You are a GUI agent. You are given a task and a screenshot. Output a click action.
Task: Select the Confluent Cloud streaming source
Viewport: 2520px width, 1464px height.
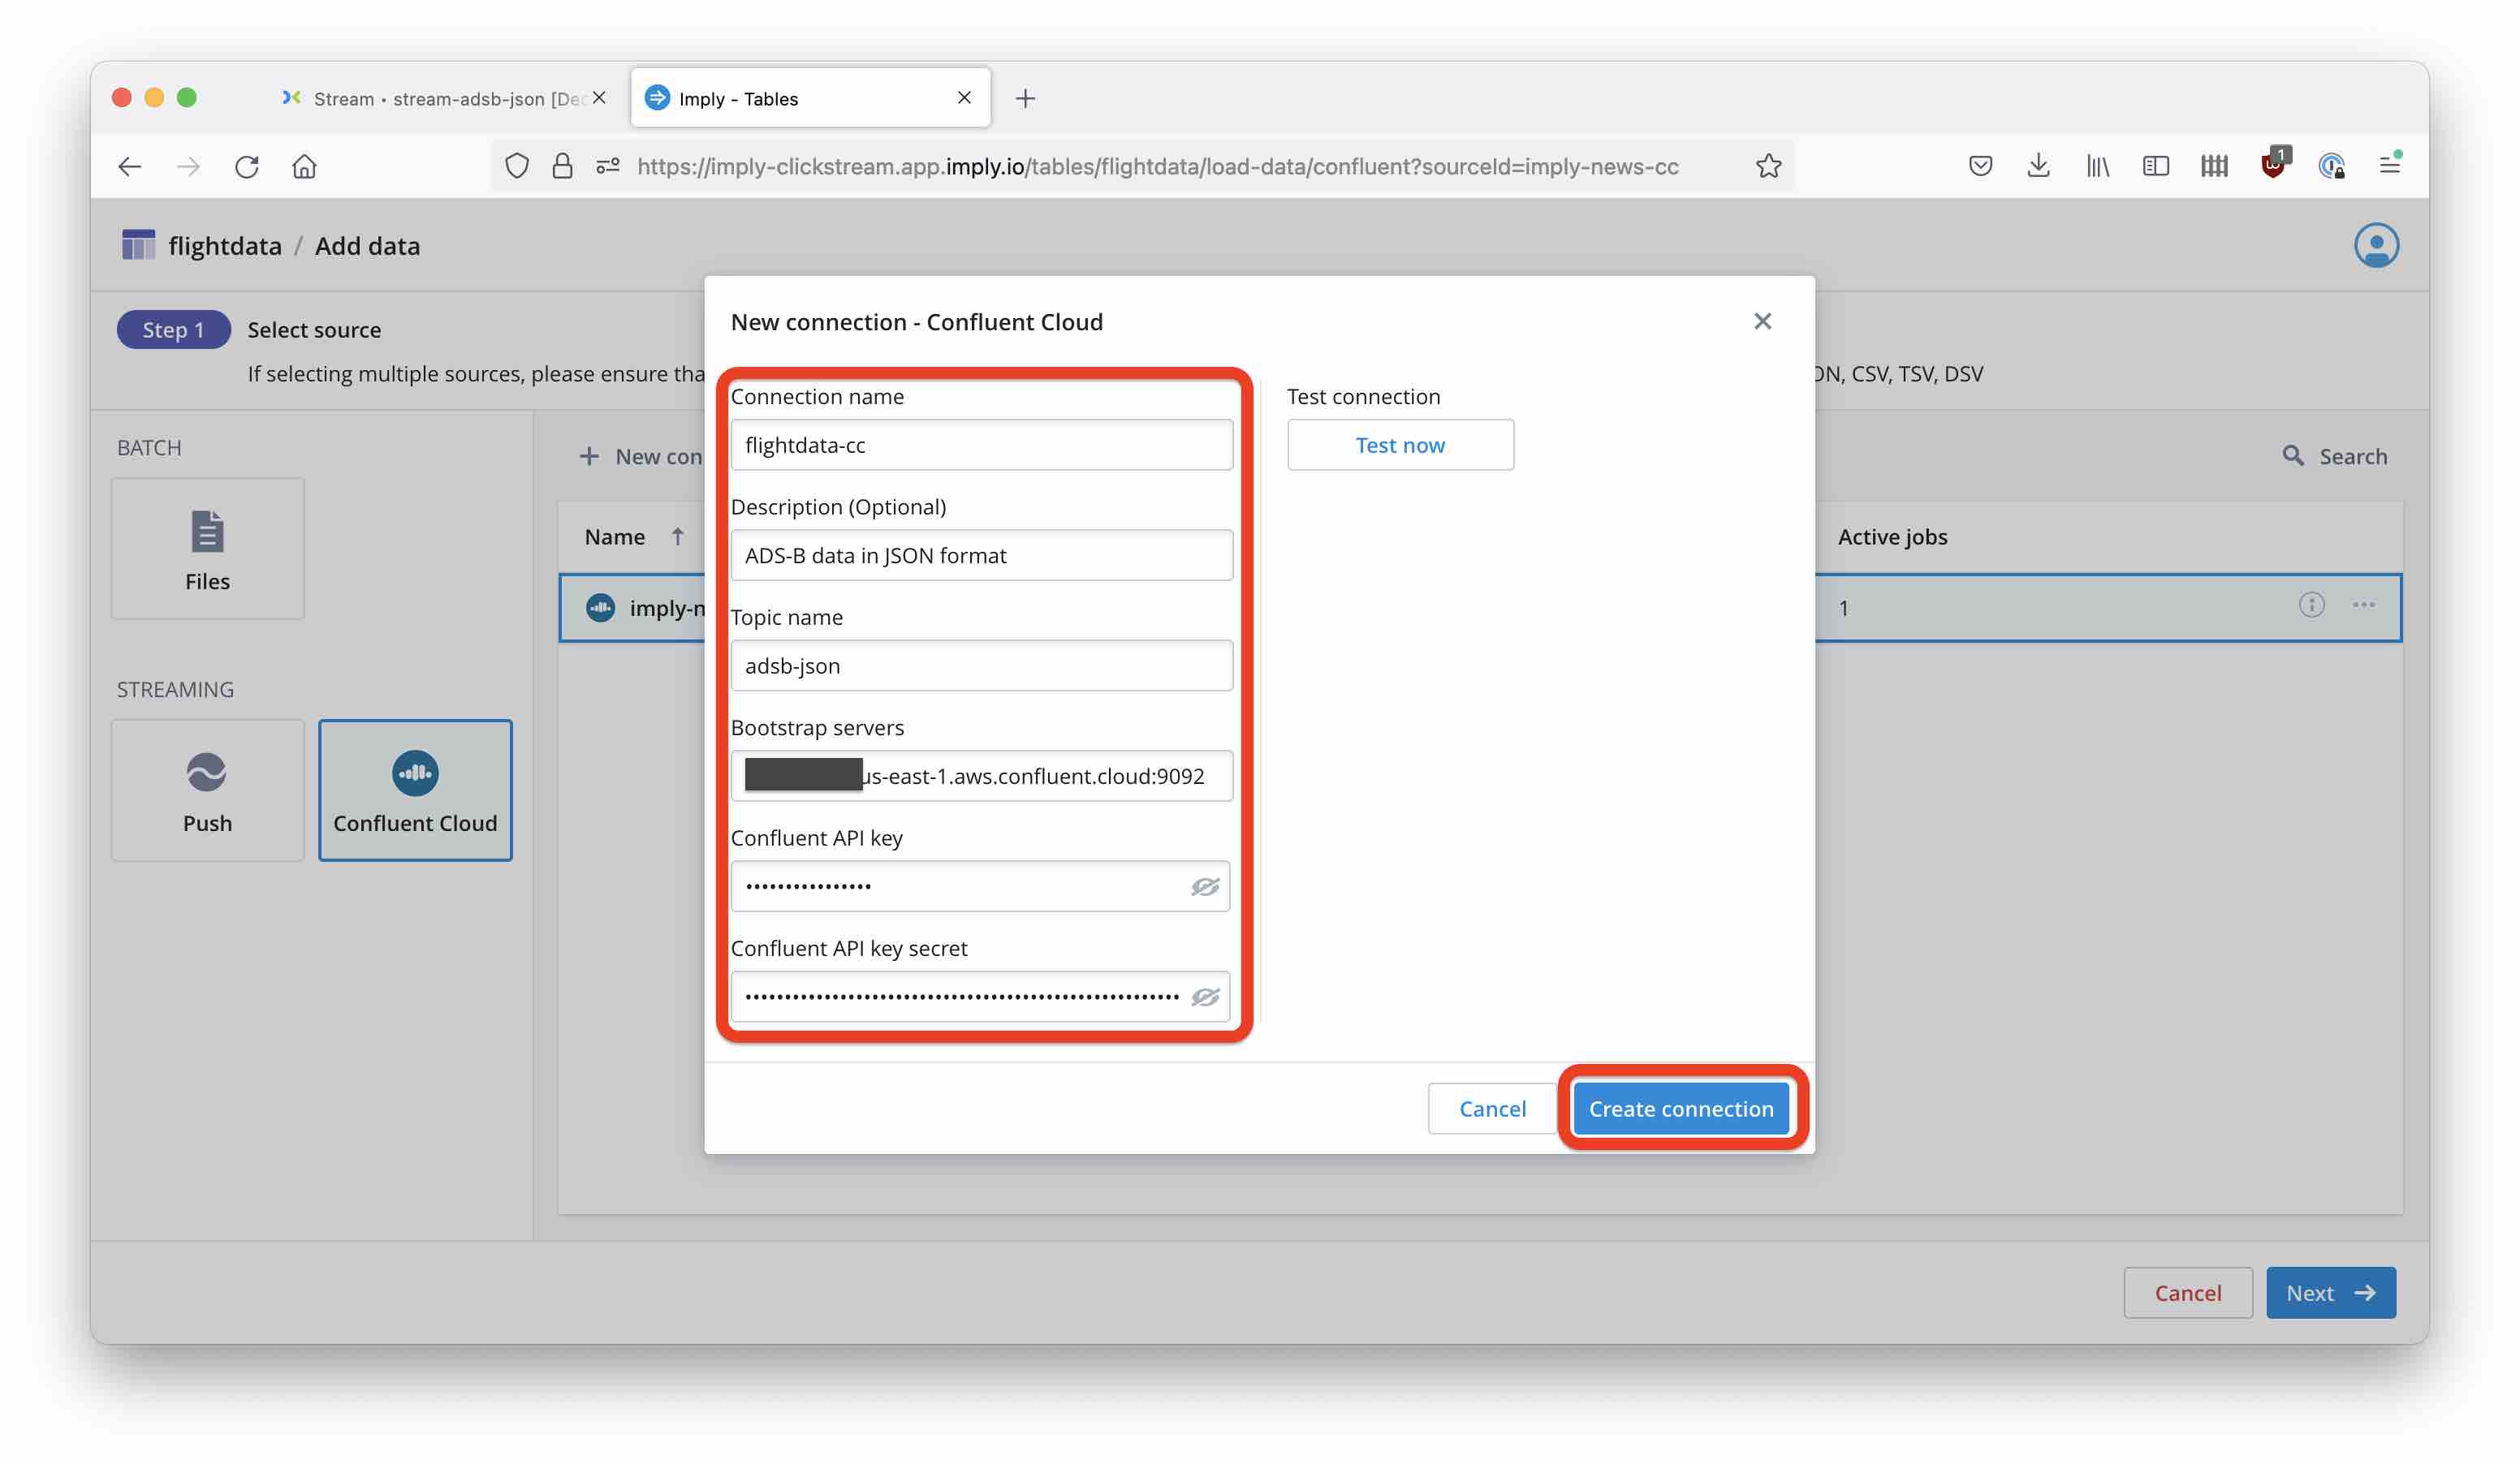pos(415,790)
